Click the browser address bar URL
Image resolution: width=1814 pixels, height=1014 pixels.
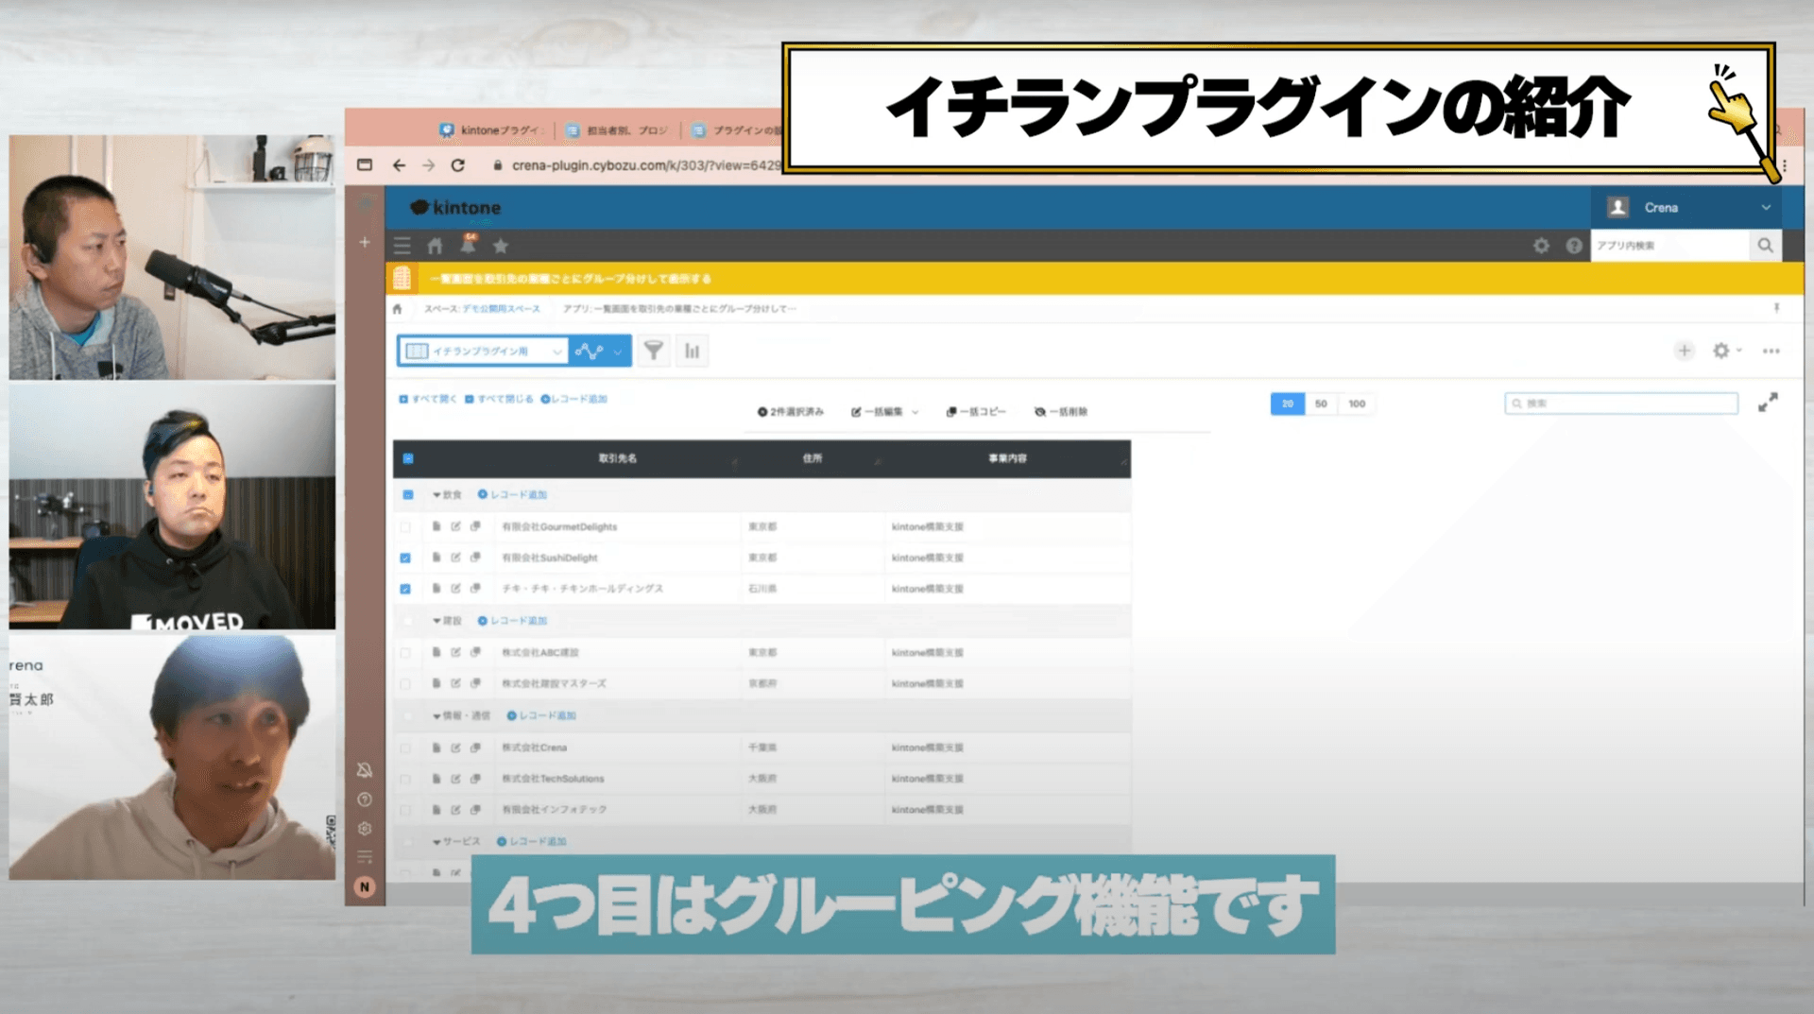[646, 165]
